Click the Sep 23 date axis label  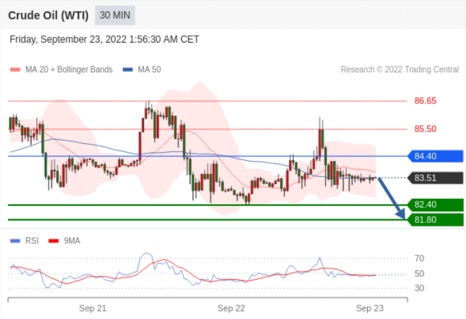[x=370, y=308]
